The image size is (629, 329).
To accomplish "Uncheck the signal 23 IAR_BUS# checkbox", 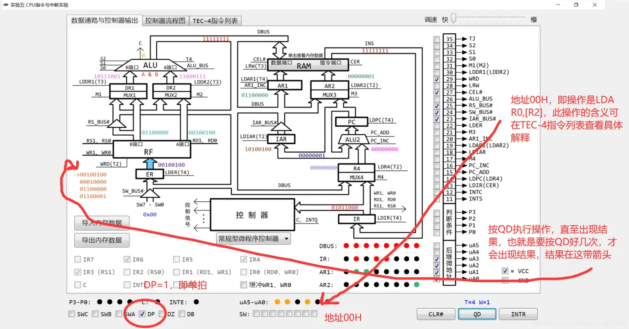I will point(437,119).
